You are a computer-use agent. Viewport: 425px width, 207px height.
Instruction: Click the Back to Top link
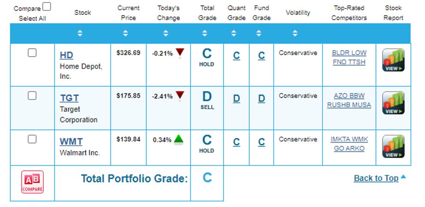376,178
